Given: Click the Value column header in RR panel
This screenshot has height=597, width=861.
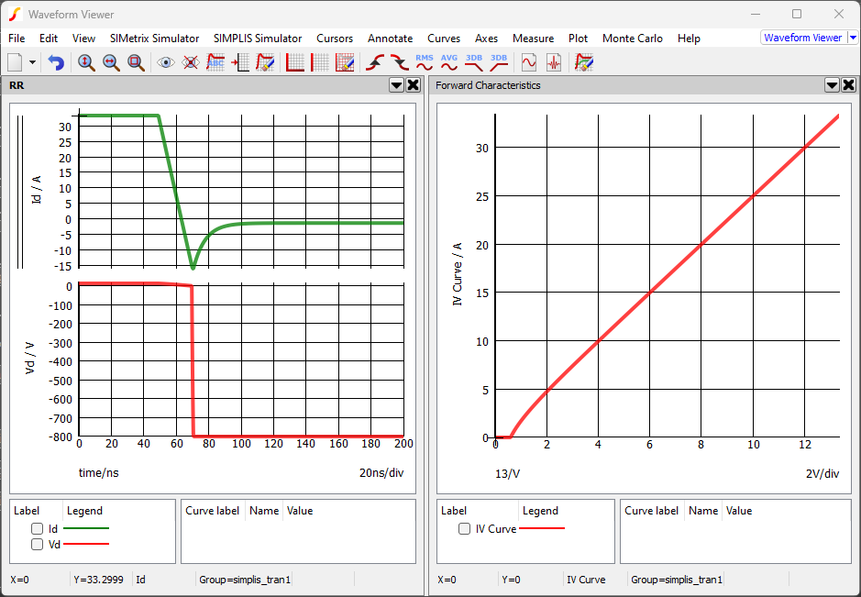Looking at the screenshot, I should pos(300,511).
